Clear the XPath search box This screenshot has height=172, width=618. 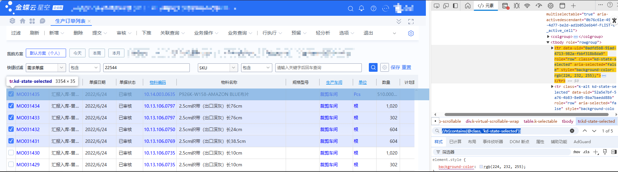point(572,131)
